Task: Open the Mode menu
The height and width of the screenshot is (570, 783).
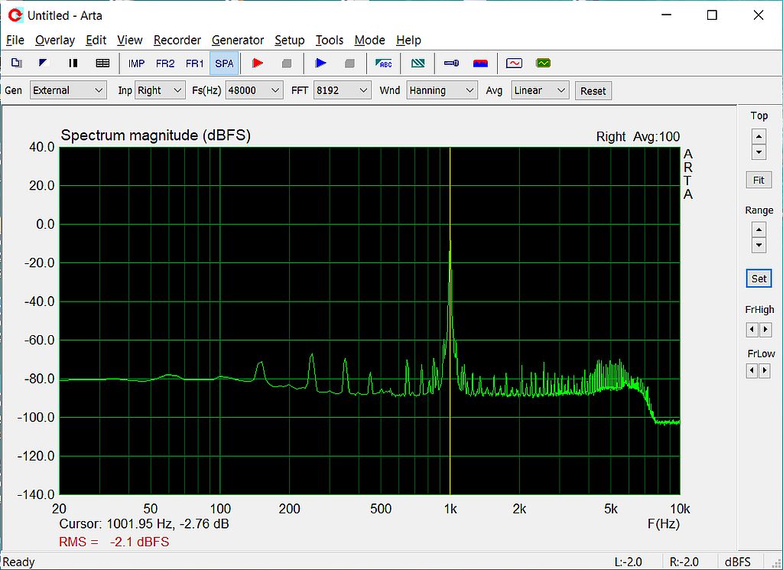Action: pos(369,40)
